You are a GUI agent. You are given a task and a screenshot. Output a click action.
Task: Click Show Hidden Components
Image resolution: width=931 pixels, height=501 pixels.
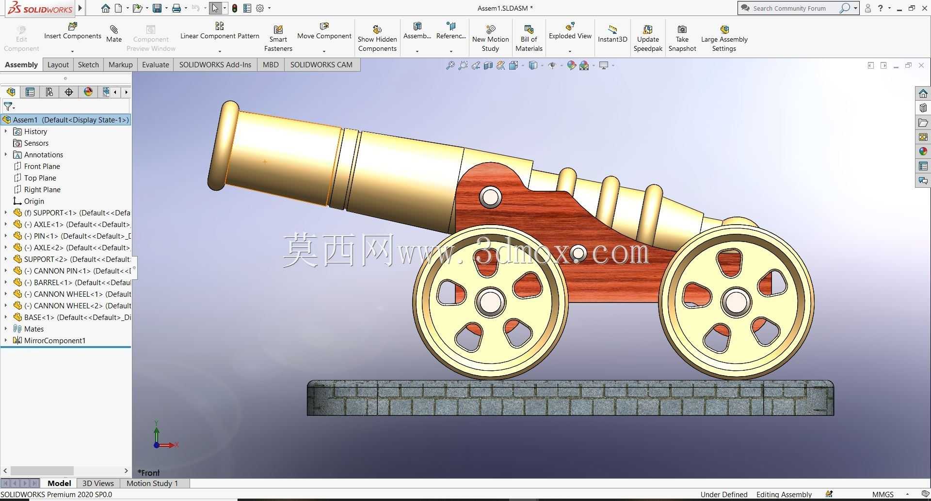(377, 38)
